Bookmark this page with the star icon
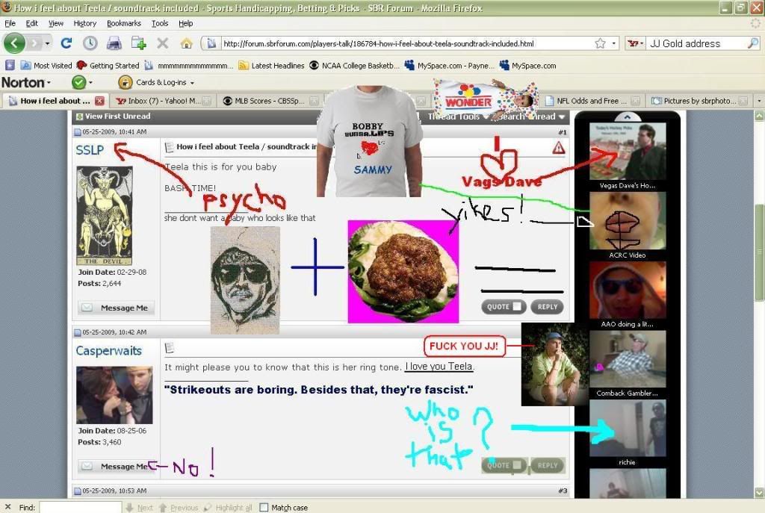Screen dimensions: 765x513 coord(600,43)
